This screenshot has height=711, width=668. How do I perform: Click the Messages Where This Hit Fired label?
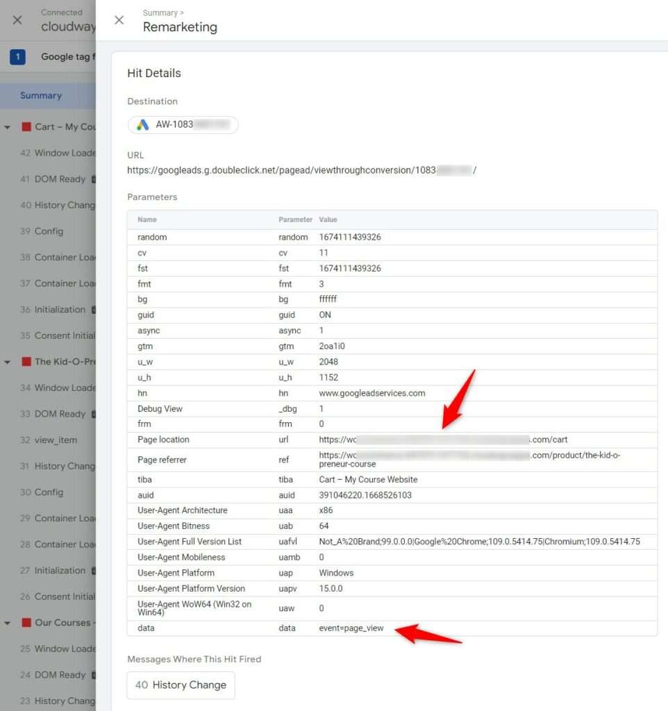(x=194, y=660)
